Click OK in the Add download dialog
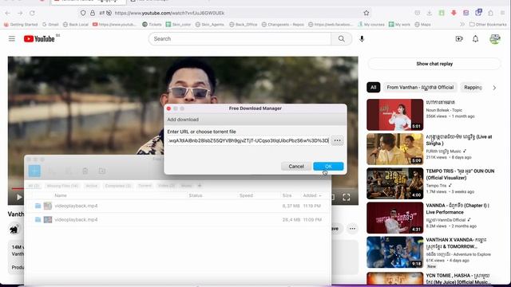The height and width of the screenshot is (287, 511). [328, 167]
